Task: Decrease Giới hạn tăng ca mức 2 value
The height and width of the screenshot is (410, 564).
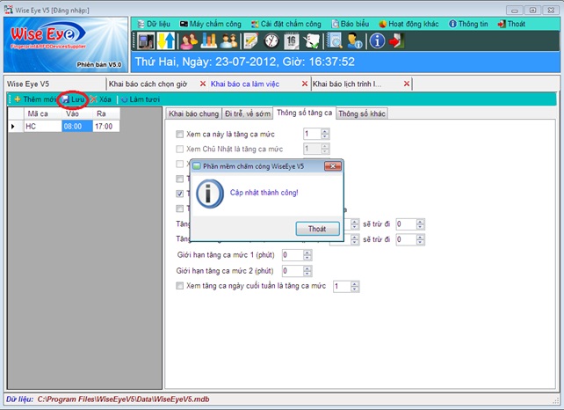Action: coord(307,274)
